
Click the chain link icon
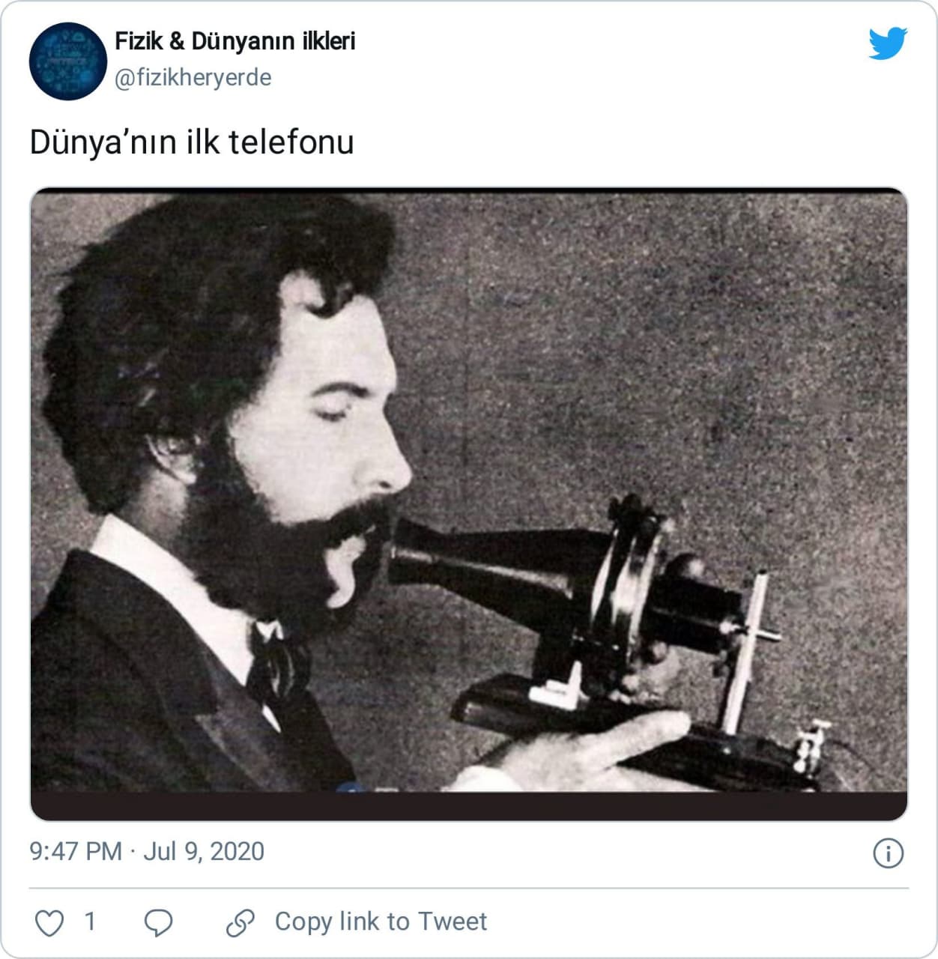click(x=240, y=923)
